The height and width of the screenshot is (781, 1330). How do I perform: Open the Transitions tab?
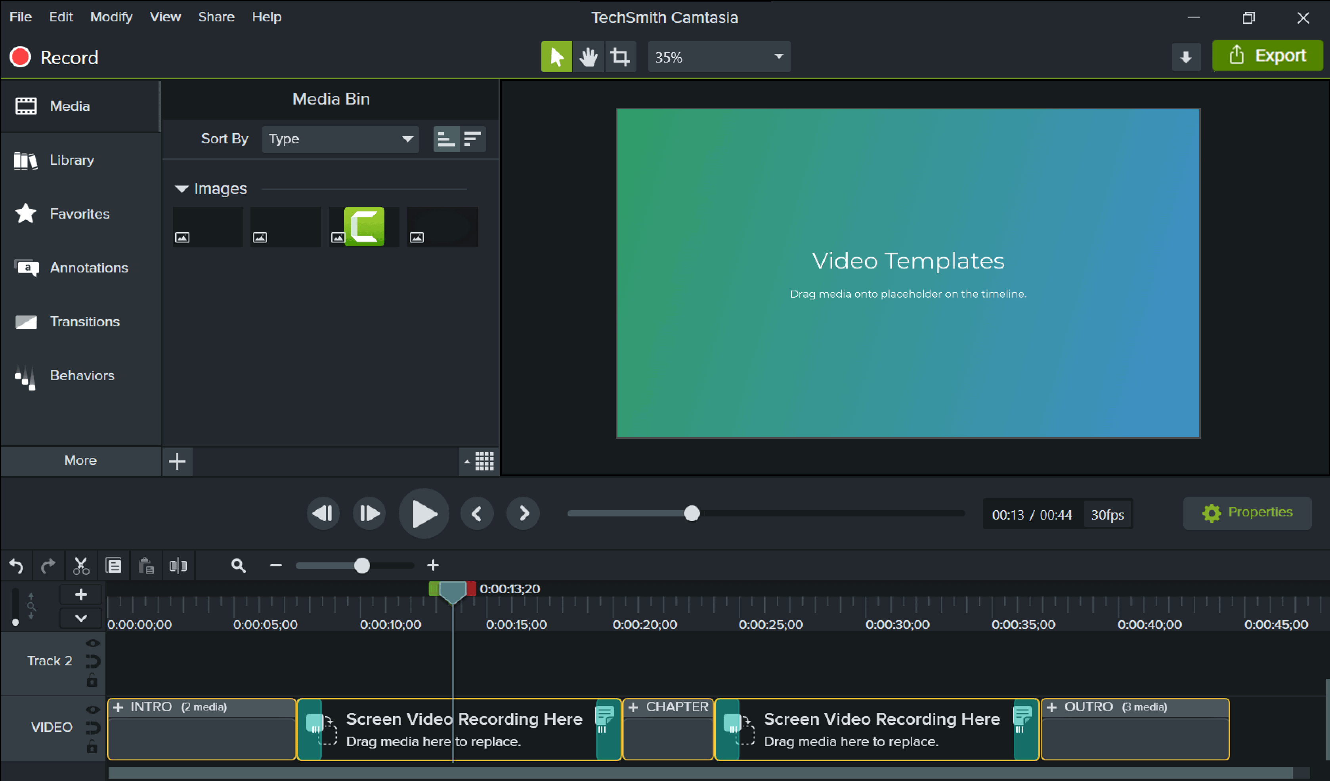(80, 321)
